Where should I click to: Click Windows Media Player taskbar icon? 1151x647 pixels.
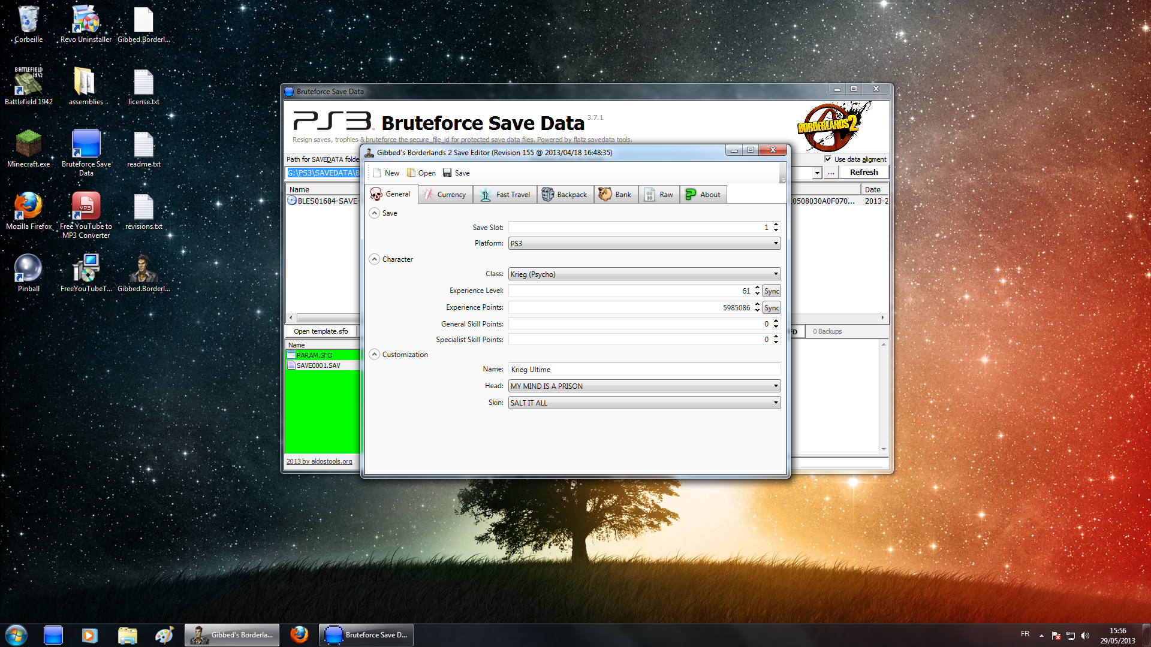tap(89, 635)
